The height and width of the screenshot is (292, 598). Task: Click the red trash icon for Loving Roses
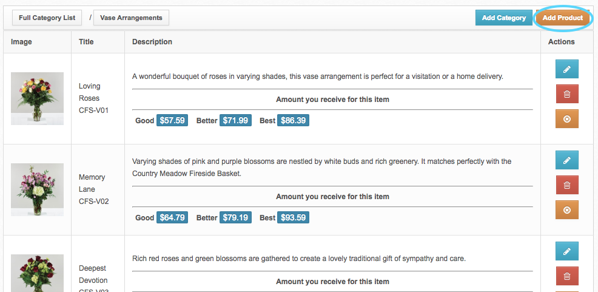[566, 94]
